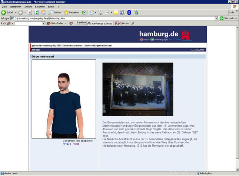239x176 pixels.
Task: Open the Home page icon
Action: click(43, 12)
